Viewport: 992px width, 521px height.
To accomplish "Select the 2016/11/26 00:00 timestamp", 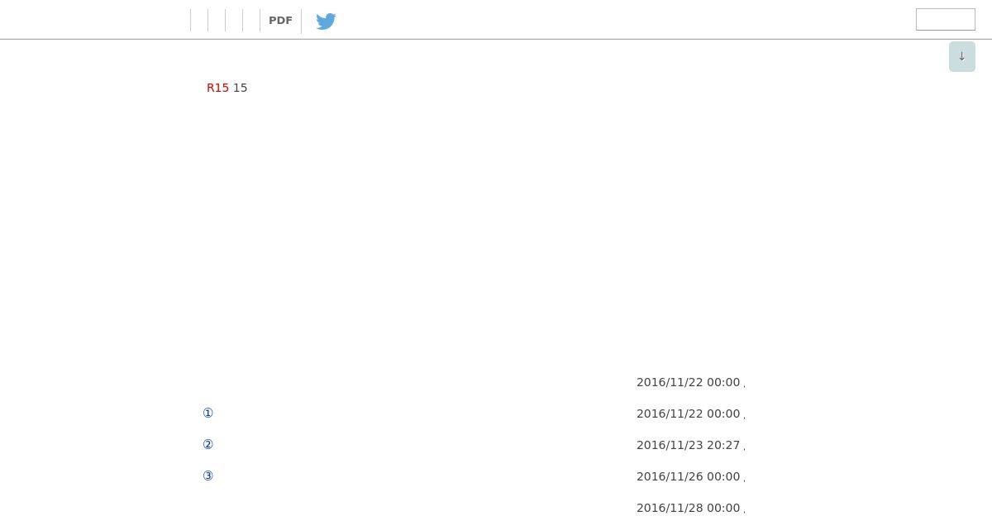I will (688, 476).
